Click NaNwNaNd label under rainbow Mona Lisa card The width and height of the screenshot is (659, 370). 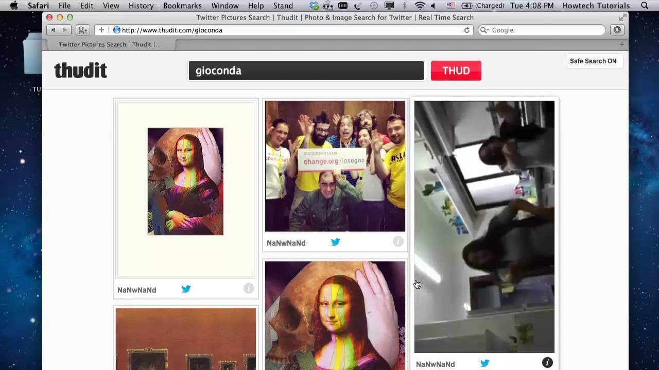(136, 290)
